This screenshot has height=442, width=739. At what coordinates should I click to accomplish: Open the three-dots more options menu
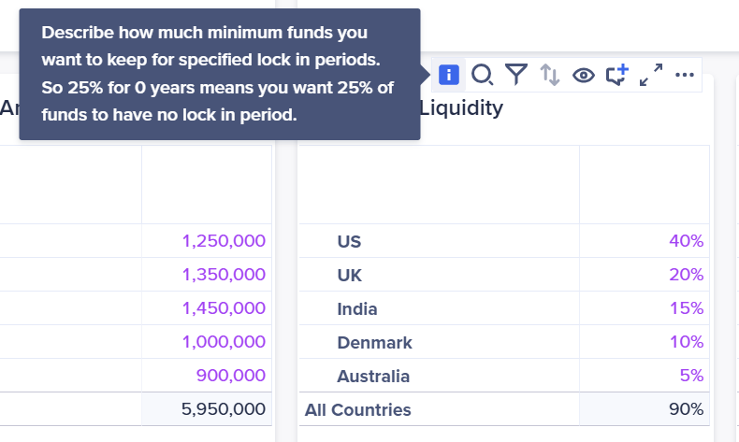[685, 75]
